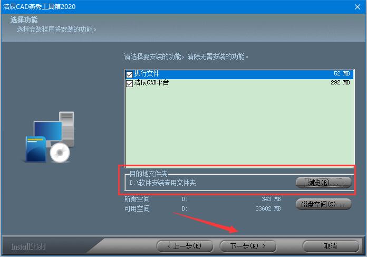Screen dimensions: 367x257
Task: Click the 52 MB size value
Action: (x=342, y=73)
